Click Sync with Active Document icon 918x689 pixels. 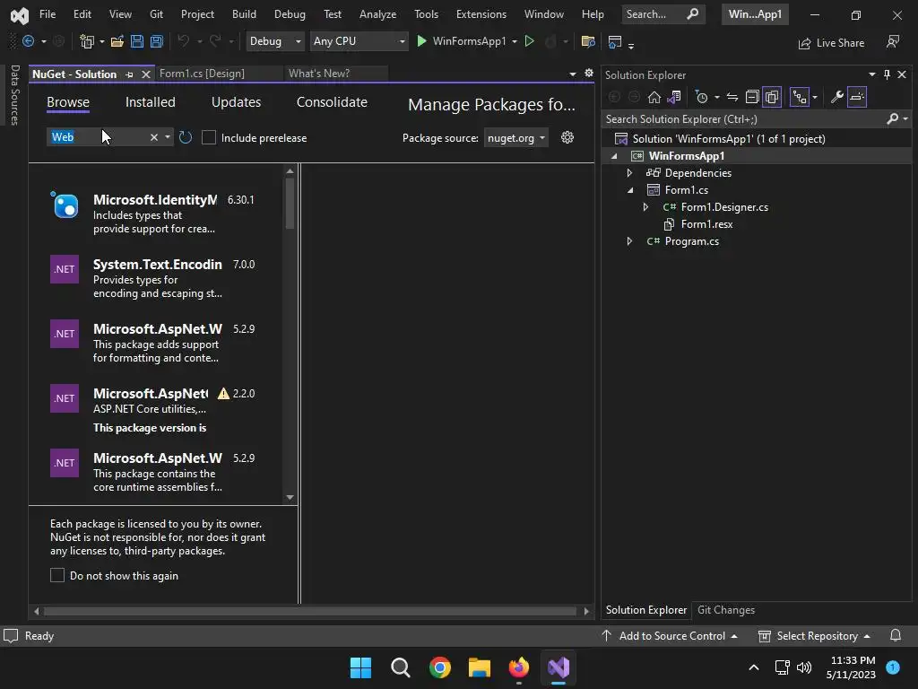[x=732, y=97]
